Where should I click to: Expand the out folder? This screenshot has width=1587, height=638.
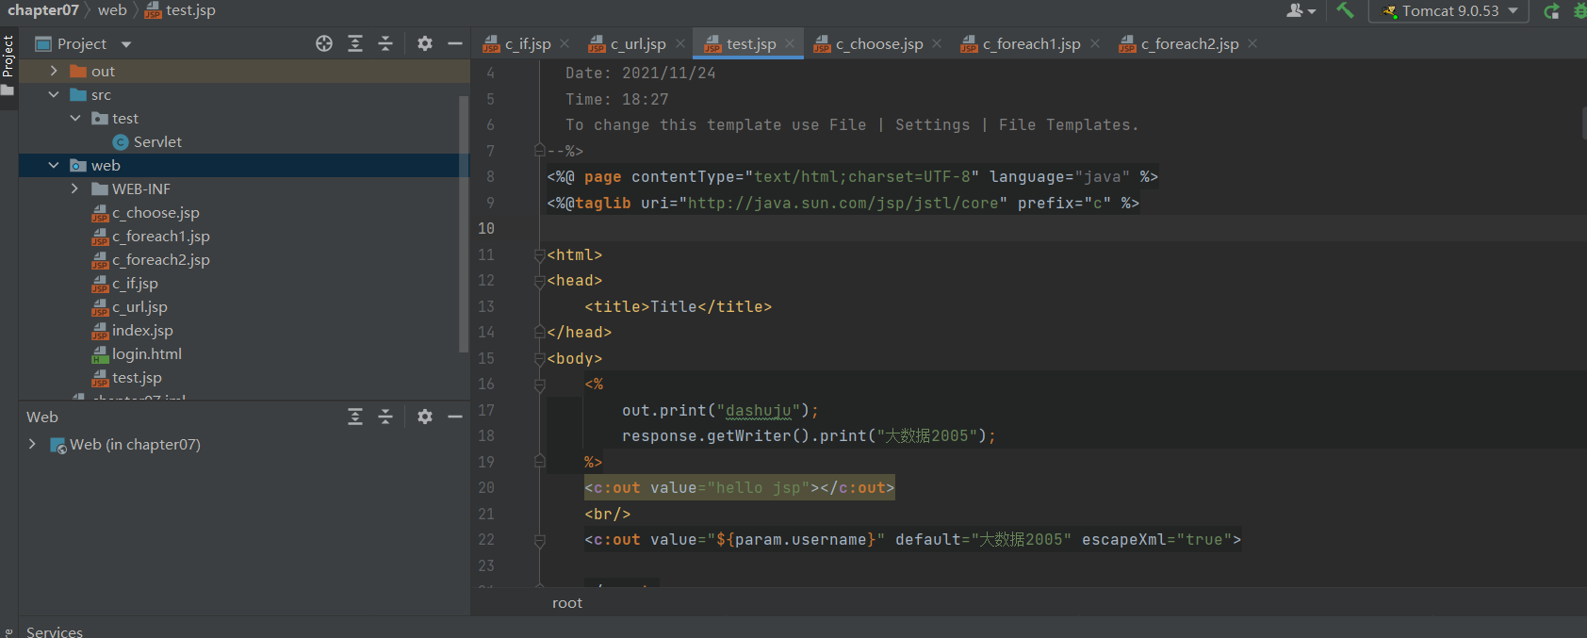point(54,71)
